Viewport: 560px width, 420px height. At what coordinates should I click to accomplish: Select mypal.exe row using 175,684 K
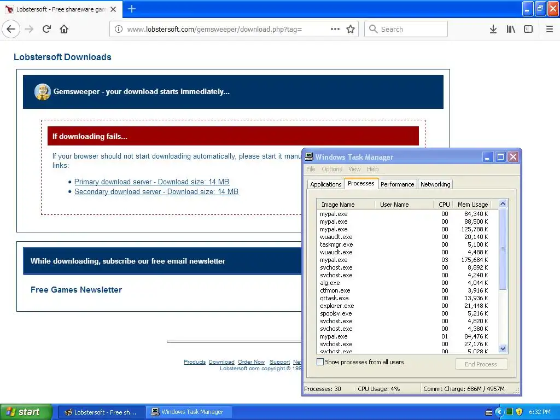(x=407, y=260)
